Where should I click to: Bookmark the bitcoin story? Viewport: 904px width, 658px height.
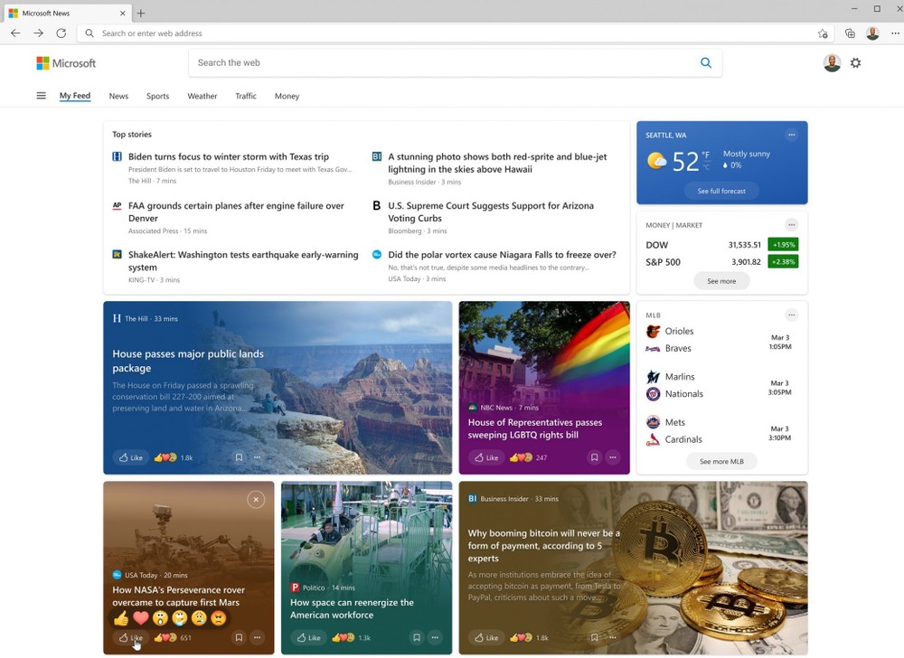coord(595,637)
